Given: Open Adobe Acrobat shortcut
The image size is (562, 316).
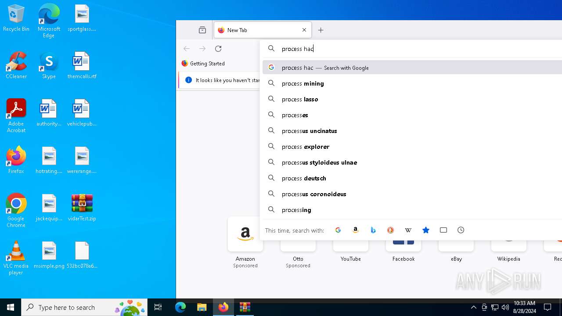Looking at the screenshot, I should [x=16, y=116].
